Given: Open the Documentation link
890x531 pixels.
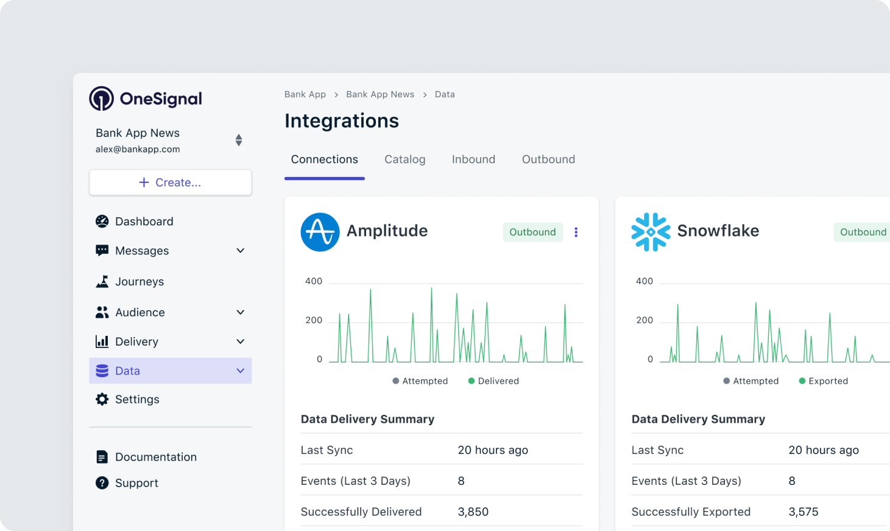Looking at the screenshot, I should (x=155, y=457).
